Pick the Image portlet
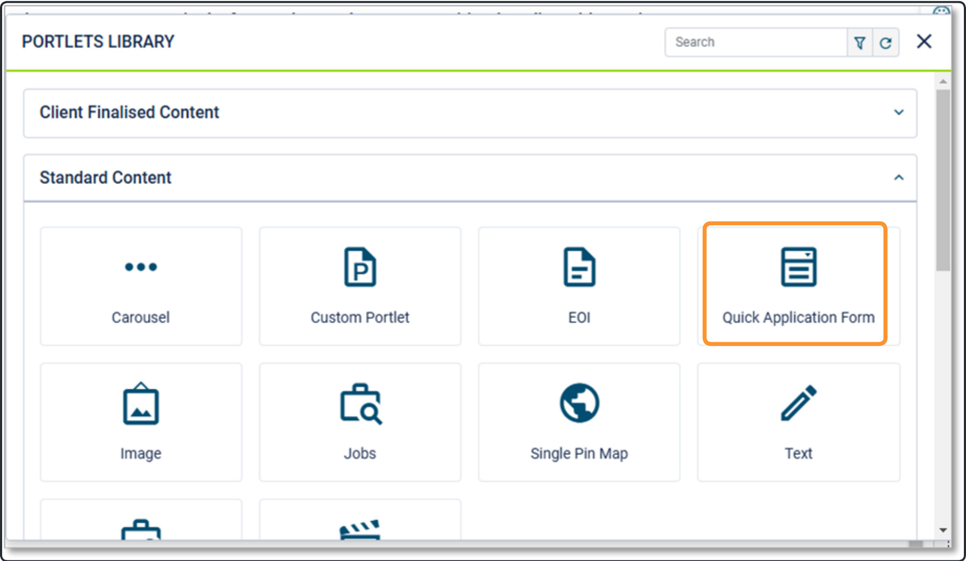966x561 pixels. pyautogui.click(x=141, y=422)
